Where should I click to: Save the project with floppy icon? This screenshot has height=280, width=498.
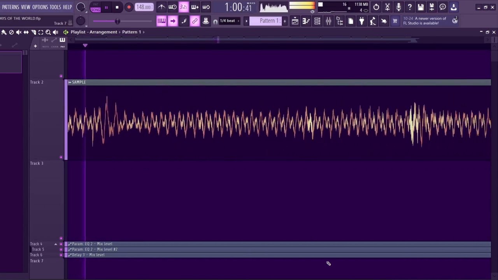pos(421,7)
